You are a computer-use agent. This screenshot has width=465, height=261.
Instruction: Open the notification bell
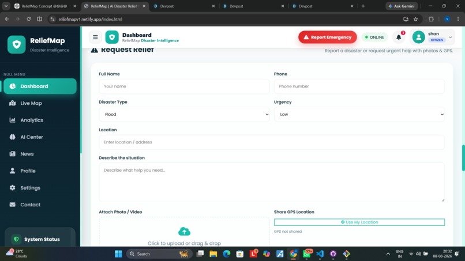399,37
